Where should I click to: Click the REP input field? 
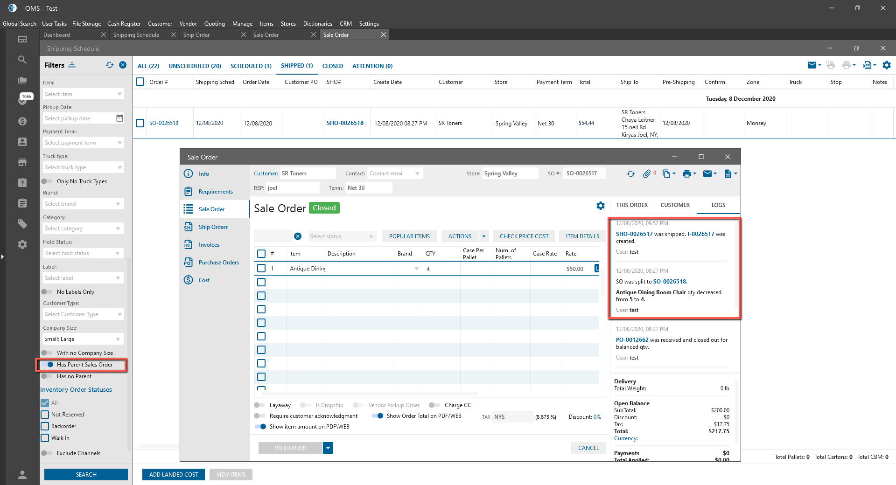[x=293, y=188]
